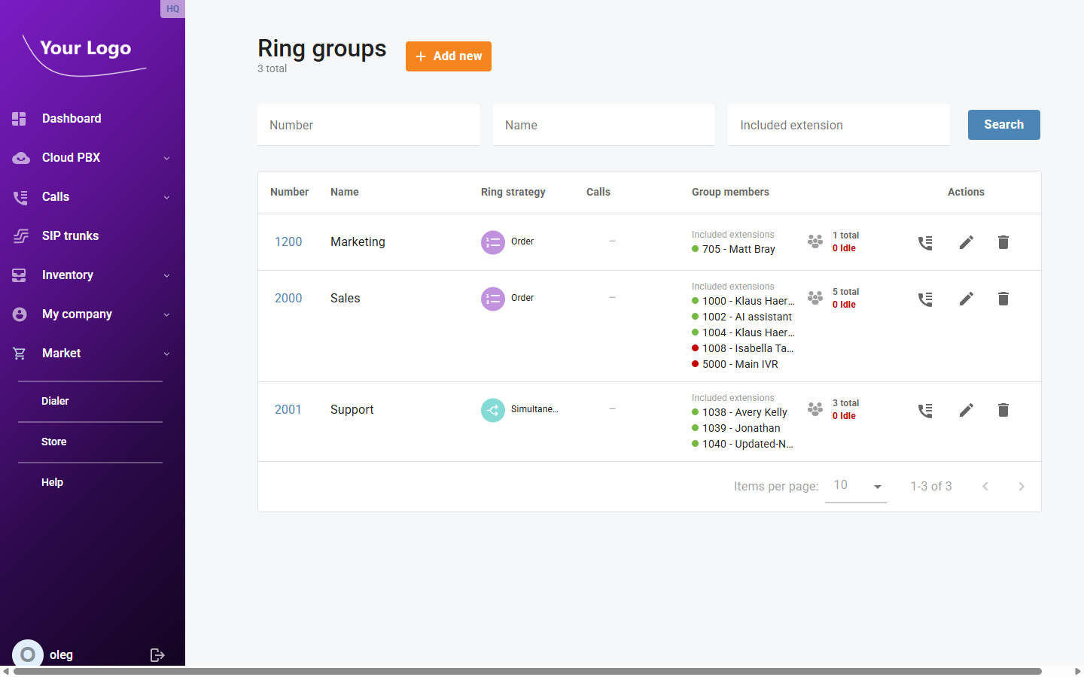
Task: Delete the Support group with trash icon
Action: tap(1003, 410)
